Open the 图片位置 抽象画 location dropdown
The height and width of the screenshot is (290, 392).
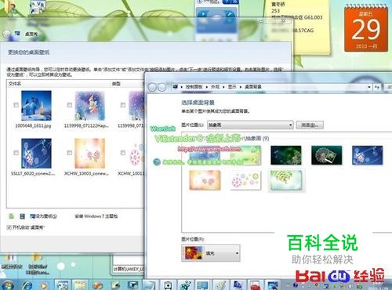pyautogui.click(x=250, y=125)
